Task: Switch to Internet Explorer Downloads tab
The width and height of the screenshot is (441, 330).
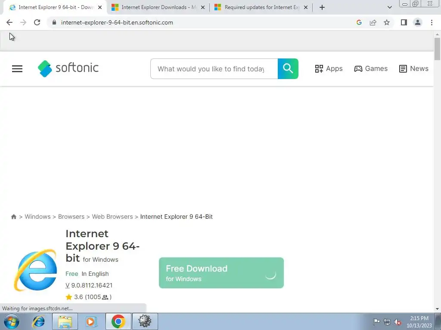Action: tap(158, 7)
